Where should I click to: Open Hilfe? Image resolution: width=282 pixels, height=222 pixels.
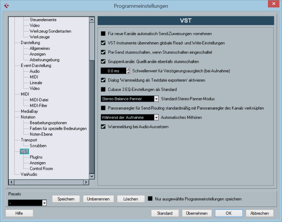(19, 213)
